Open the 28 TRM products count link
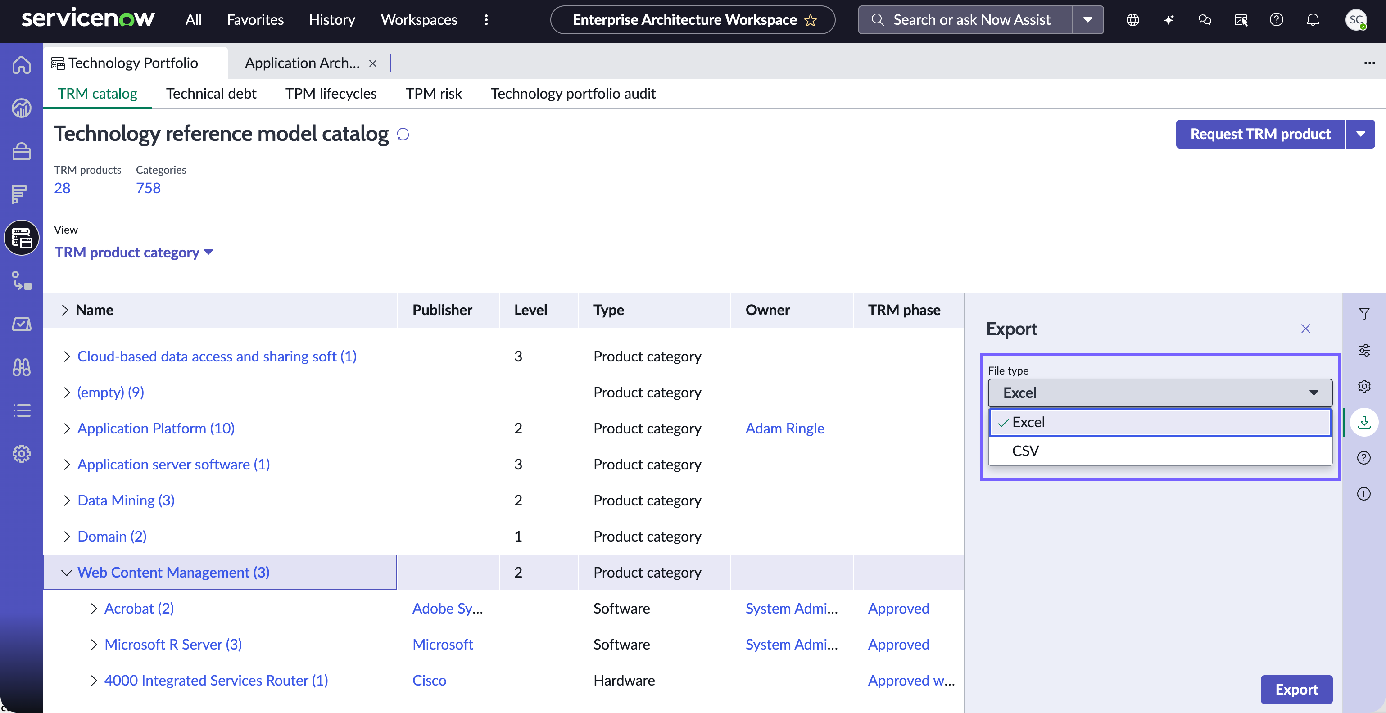The image size is (1386, 713). tap(62, 188)
